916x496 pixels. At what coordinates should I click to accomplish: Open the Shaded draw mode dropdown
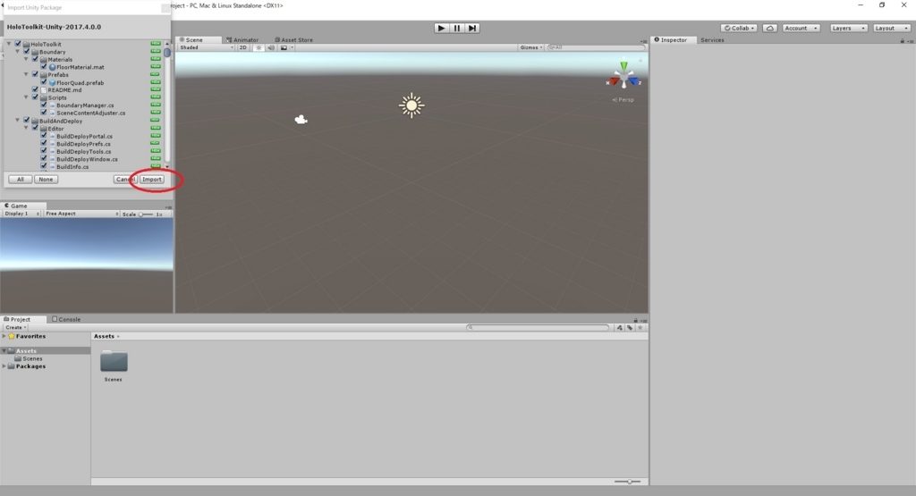point(207,47)
